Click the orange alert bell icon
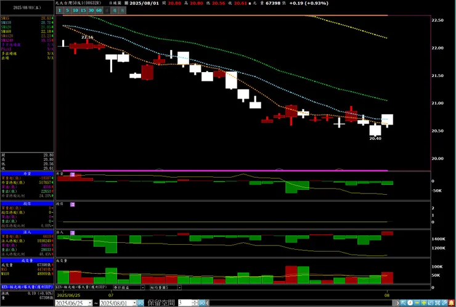This screenshot has width=456, height=307. click(452, 303)
